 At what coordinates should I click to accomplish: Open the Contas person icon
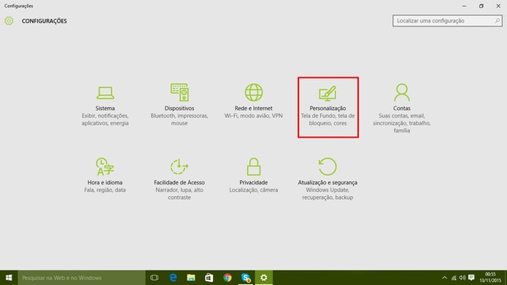pos(401,92)
